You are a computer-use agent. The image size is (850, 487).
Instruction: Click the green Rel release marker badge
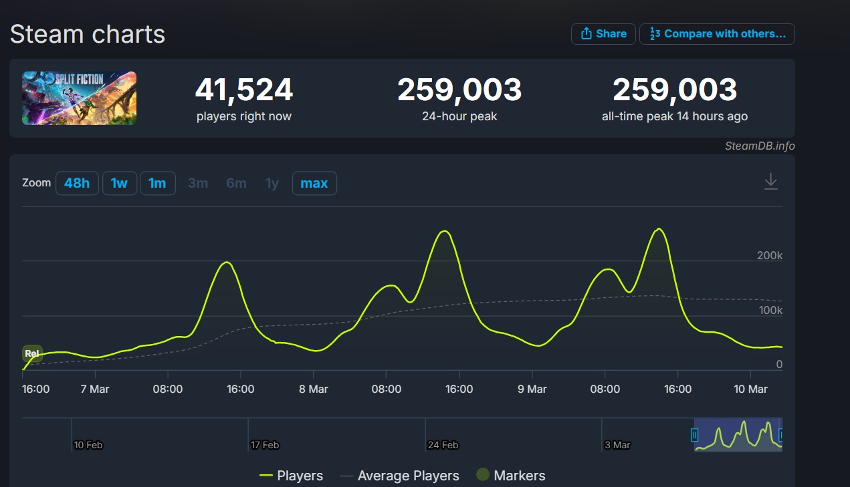pyautogui.click(x=32, y=353)
